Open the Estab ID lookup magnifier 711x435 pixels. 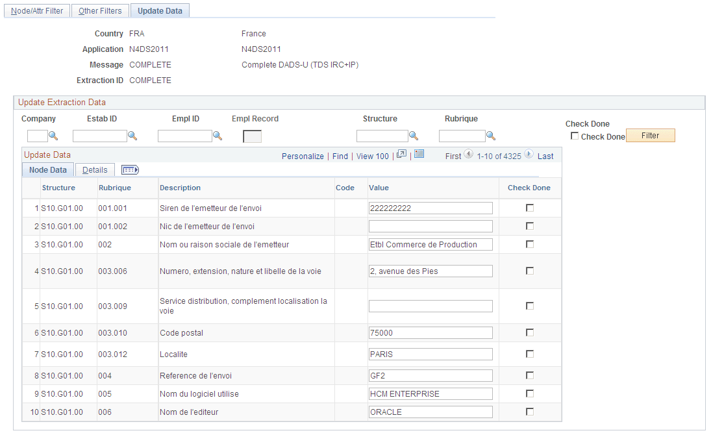(132, 136)
